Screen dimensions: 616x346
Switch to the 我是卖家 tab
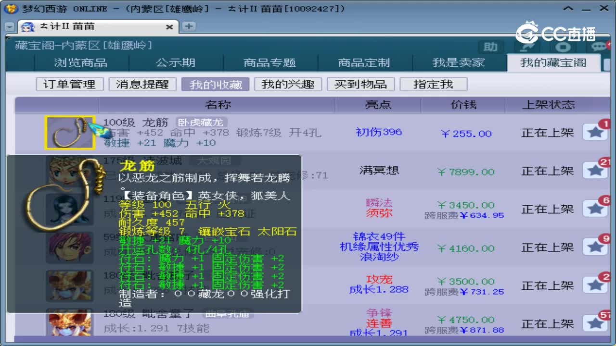point(460,63)
